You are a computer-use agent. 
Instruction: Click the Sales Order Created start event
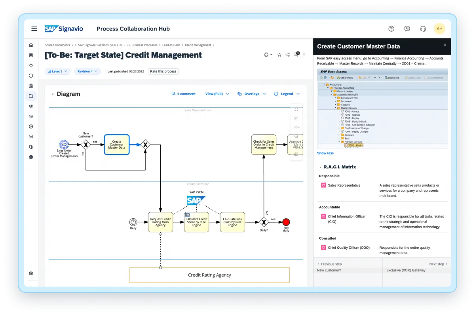click(x=64, y=145)
